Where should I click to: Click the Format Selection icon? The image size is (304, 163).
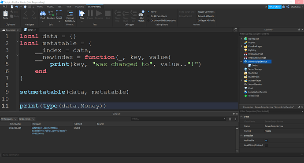(x=70, y=14)
